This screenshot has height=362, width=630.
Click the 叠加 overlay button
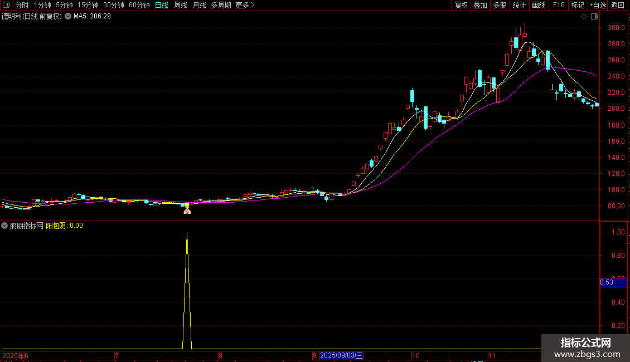(x=480, y=5)
